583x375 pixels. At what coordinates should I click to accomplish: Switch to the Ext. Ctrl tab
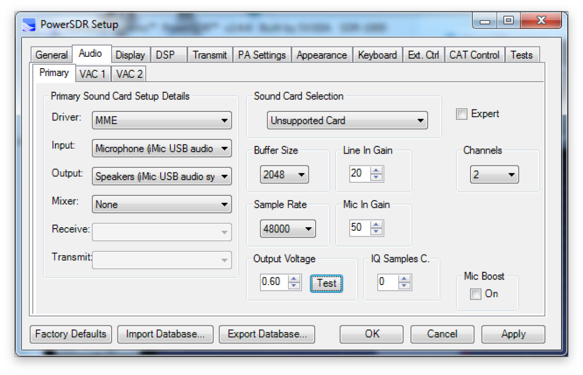click(424, 55)
